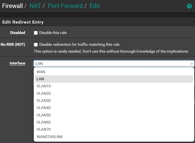Click the Edit breadcrumb item
Viewport: 195px width, 143px height.
(95, 6)
